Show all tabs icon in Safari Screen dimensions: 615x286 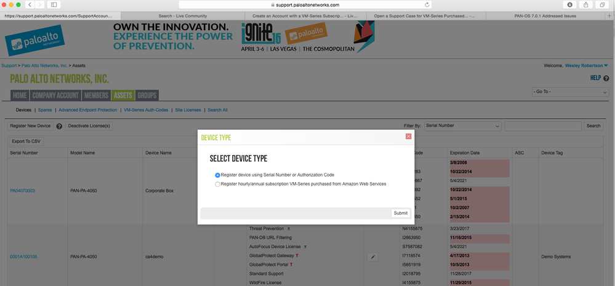(602, 5)
